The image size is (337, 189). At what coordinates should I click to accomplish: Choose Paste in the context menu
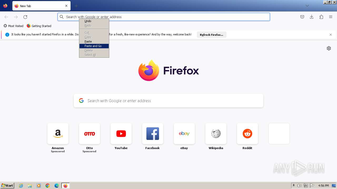tap(94, 41)
